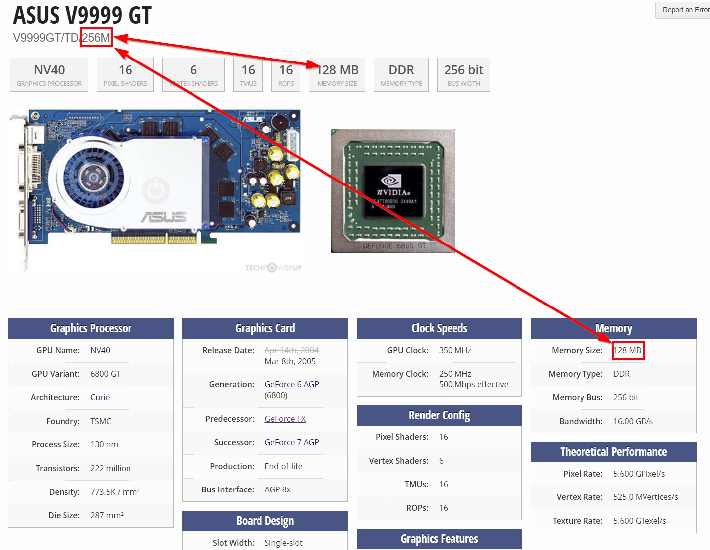Select the Process Size value "130 nm"

coord(104,444)
